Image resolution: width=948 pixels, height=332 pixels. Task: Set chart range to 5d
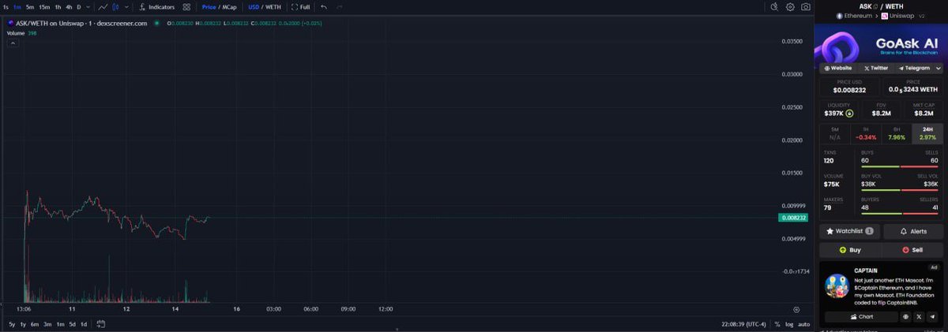tap(72, 324)
